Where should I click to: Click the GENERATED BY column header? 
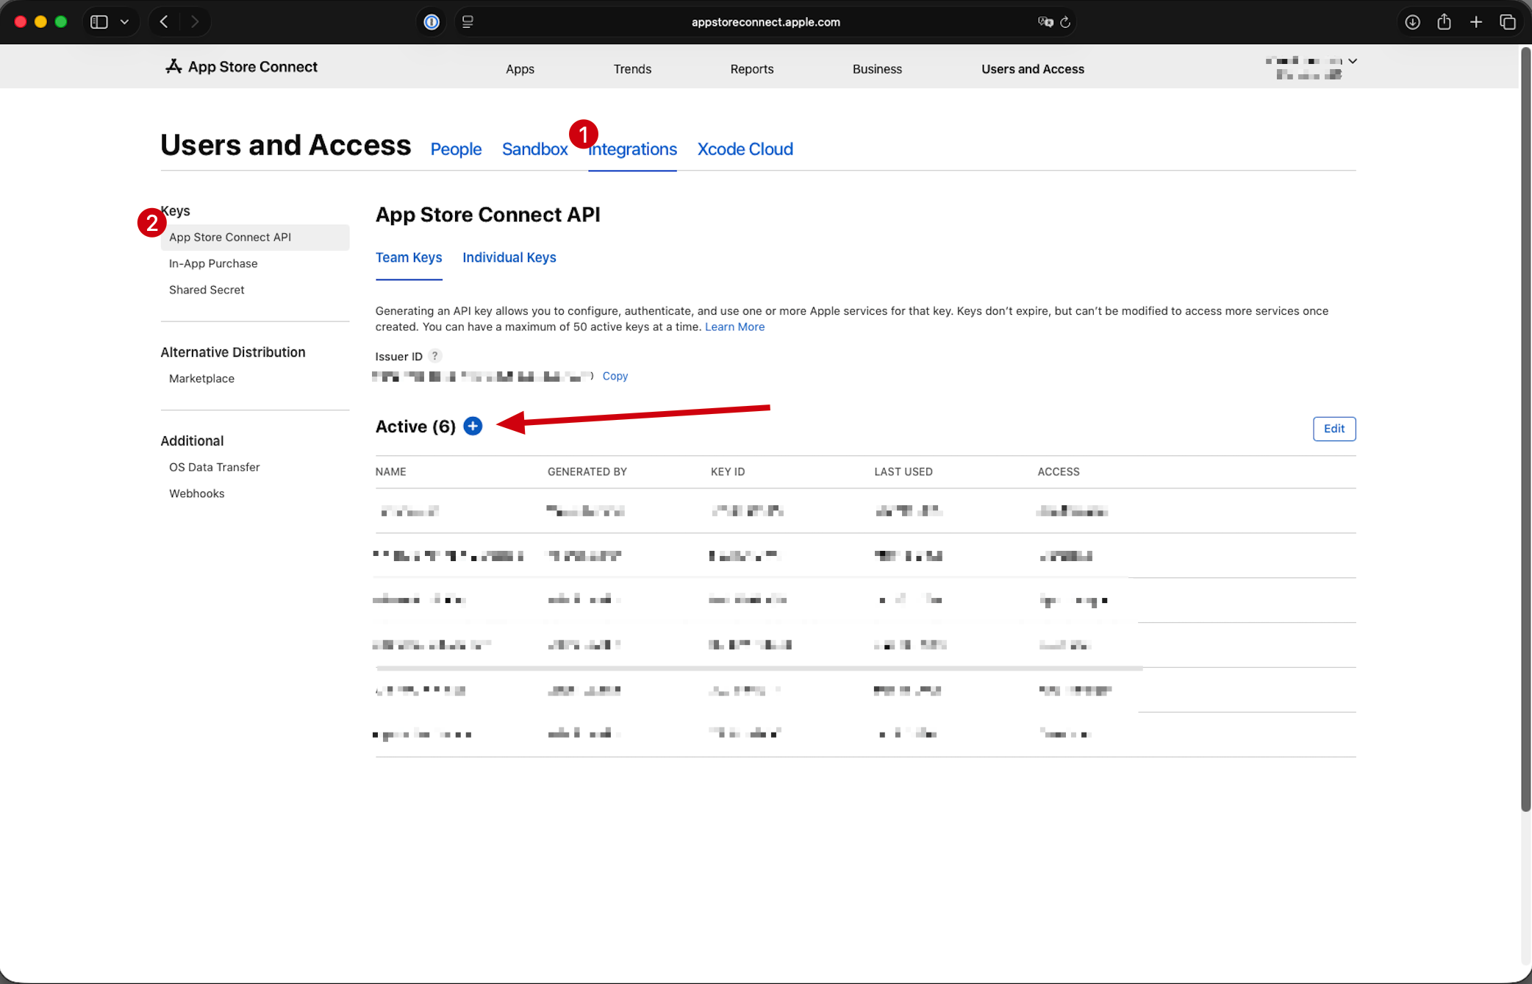coord(587,472)
